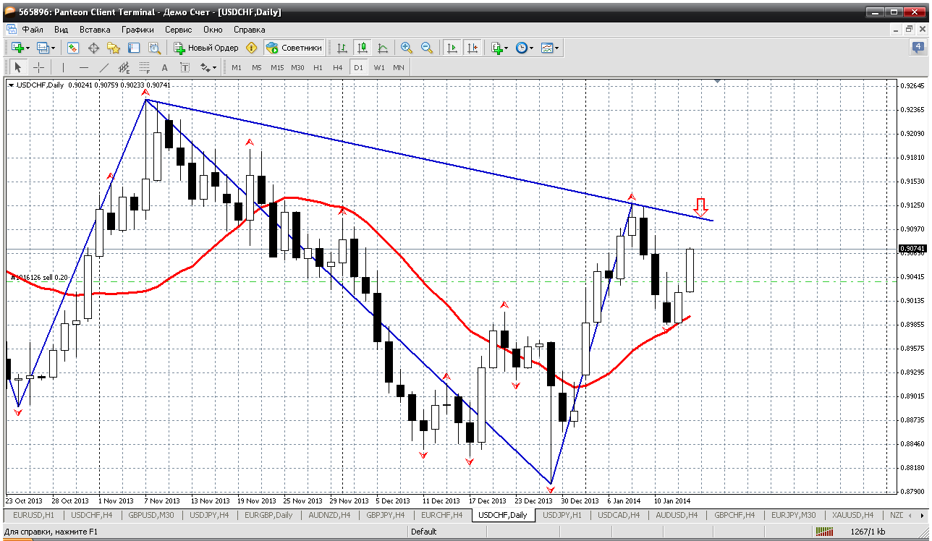
Task: Zoom in on the chart
Action: pyautogui.click(x=407, y=48)
